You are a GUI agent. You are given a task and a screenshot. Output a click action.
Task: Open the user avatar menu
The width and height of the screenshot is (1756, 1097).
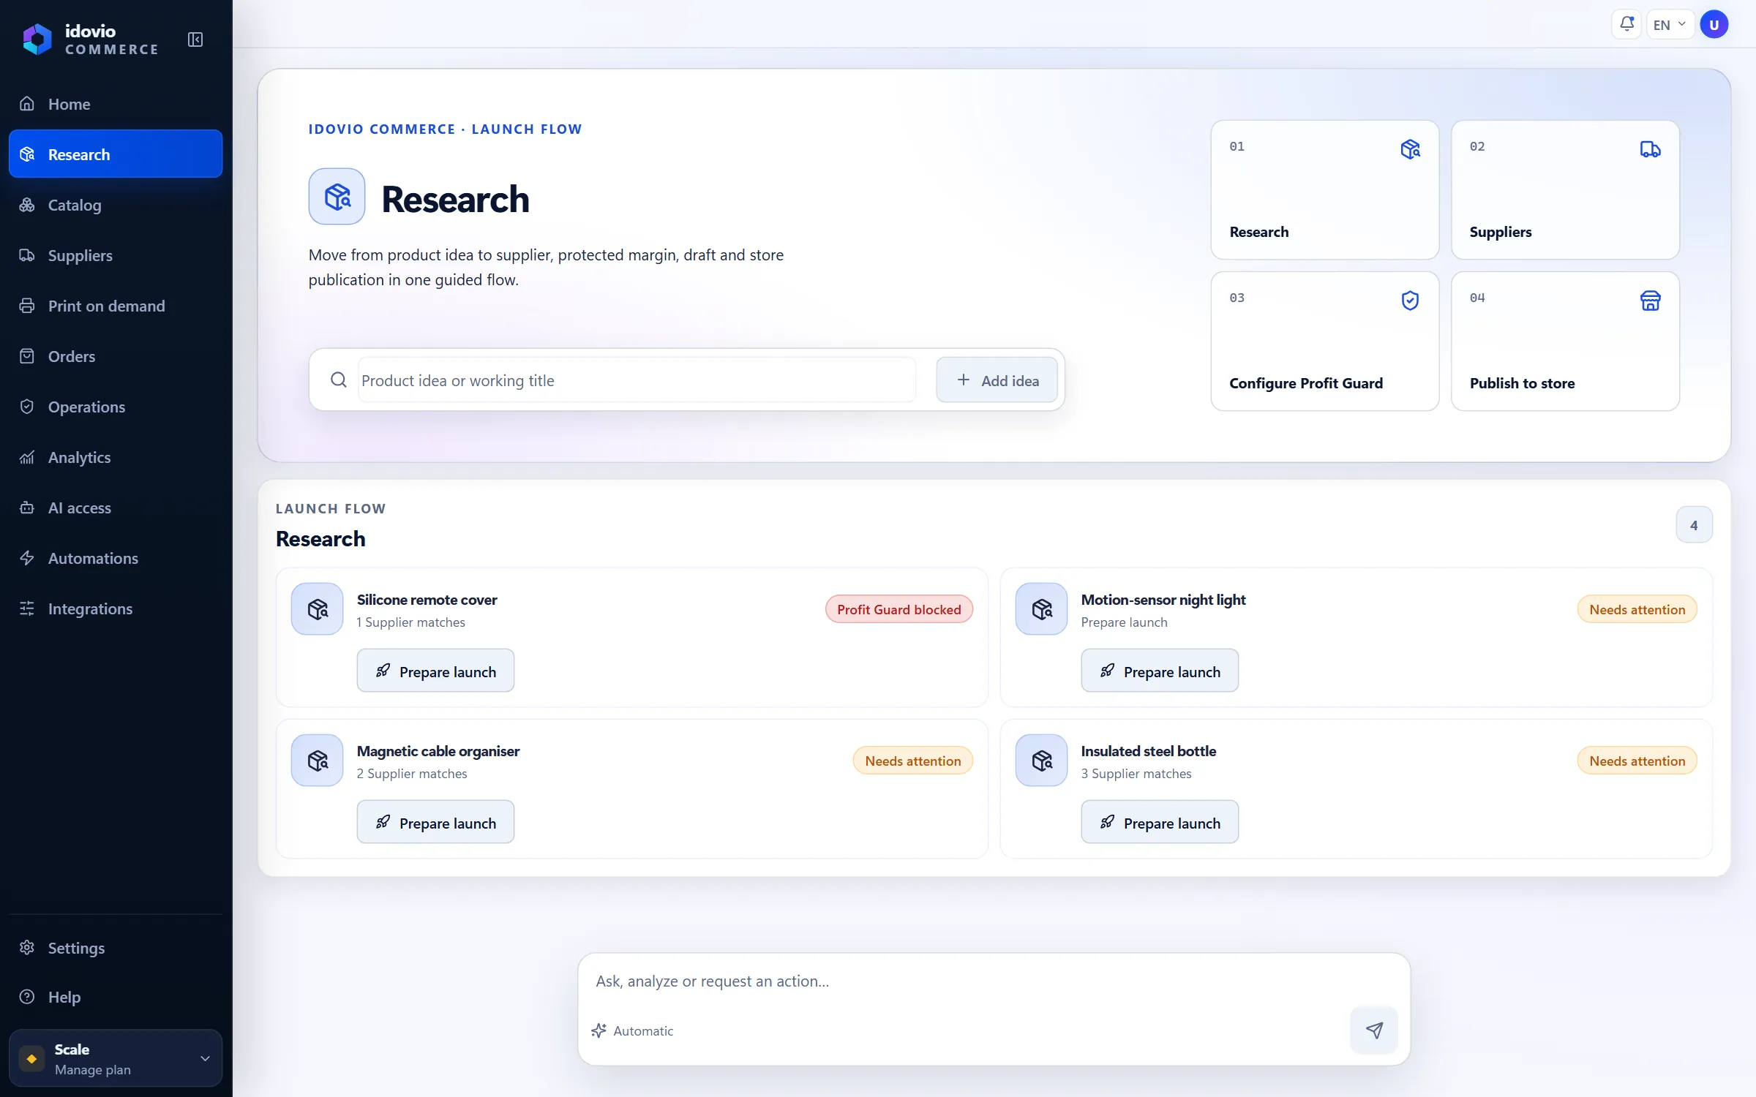tap(1714, 24)
